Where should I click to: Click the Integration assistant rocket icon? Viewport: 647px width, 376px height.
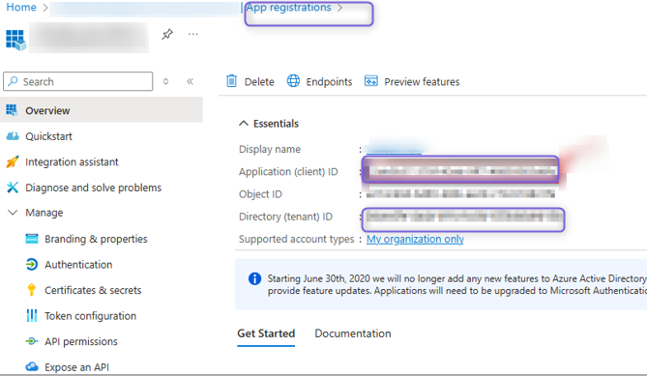point(13,161)
